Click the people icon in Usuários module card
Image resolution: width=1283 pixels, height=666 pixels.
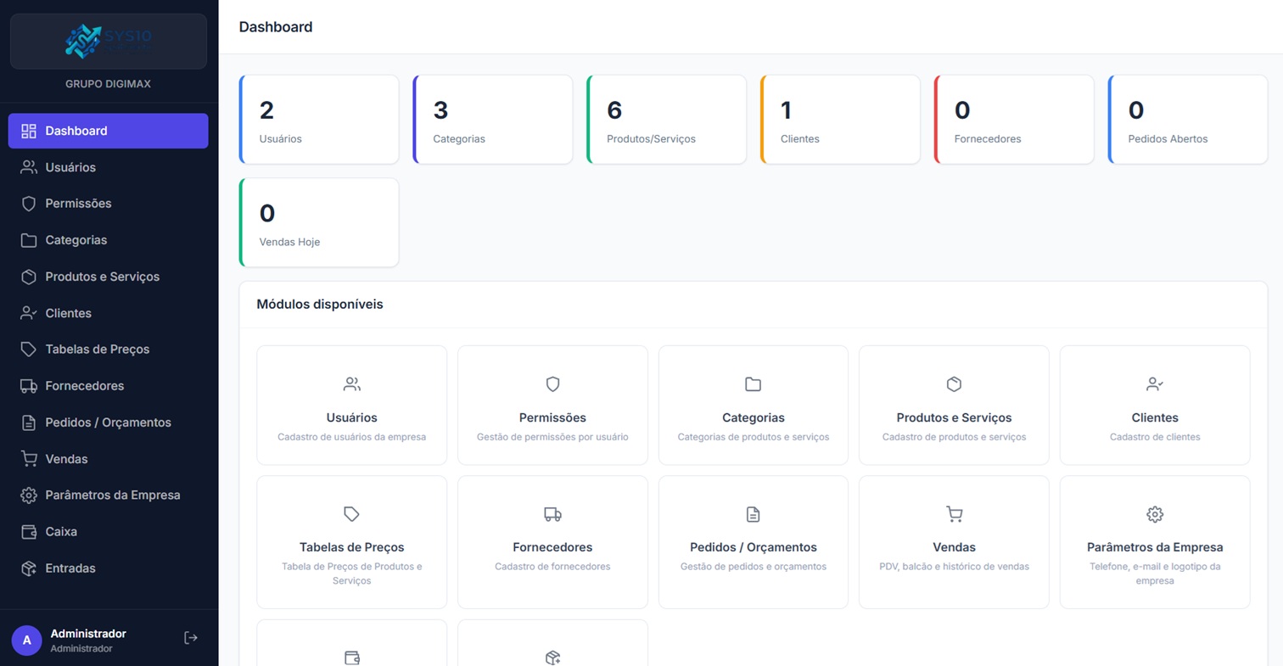(x=351, y=384)
